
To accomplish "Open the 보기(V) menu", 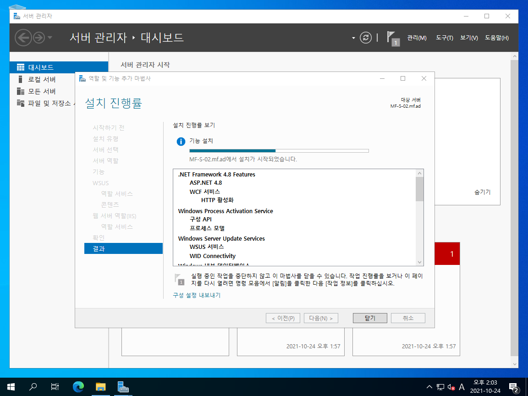I will (469, 38).
